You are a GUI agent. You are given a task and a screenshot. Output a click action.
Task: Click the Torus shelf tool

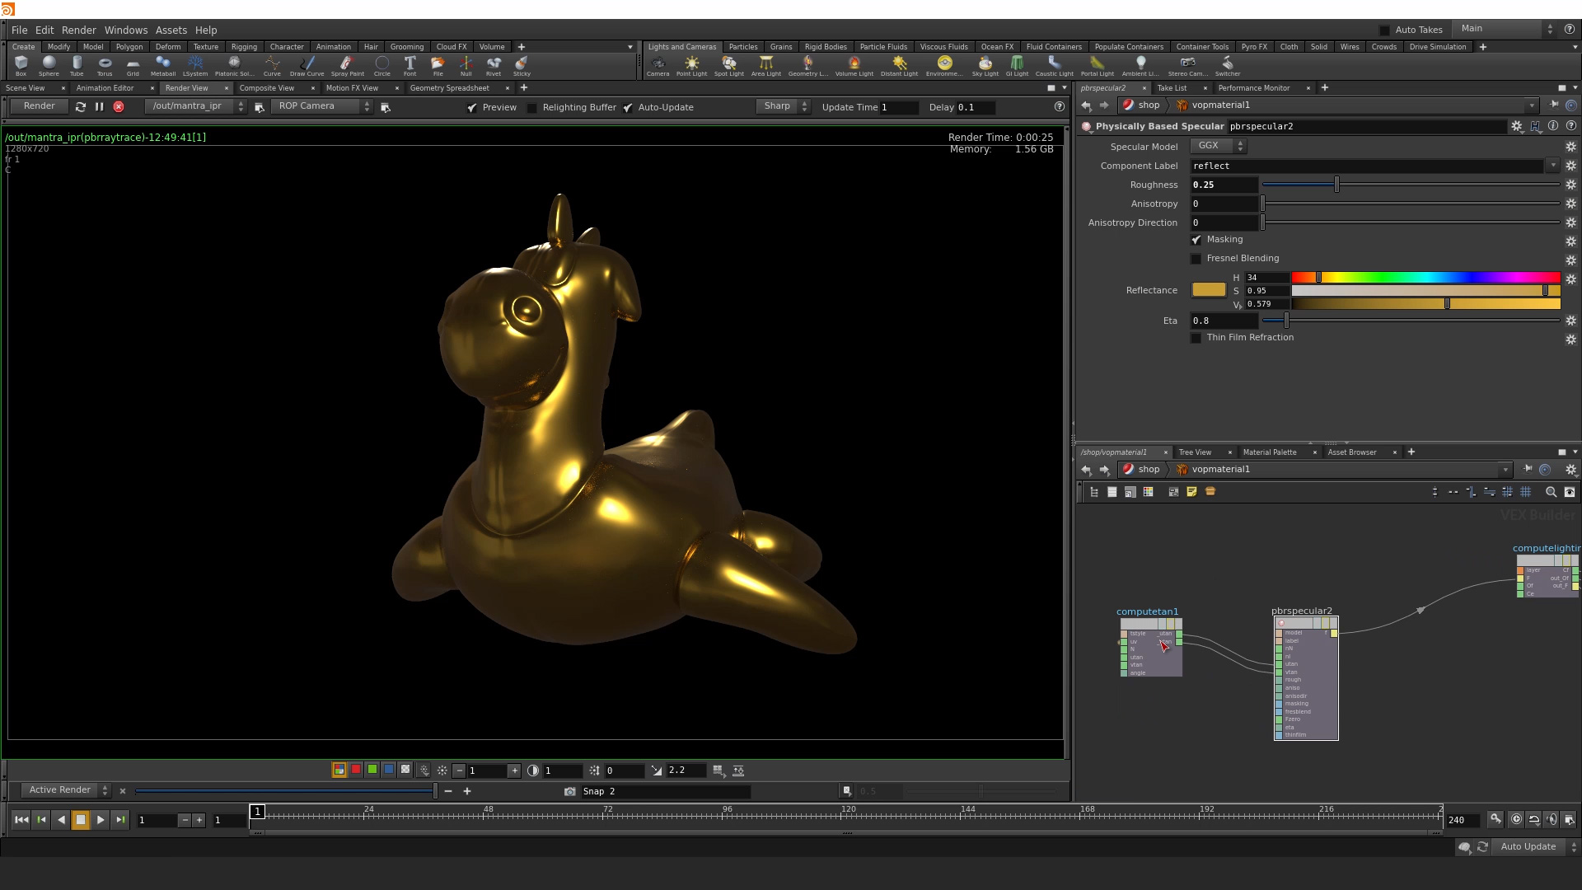tap(105, 65)
